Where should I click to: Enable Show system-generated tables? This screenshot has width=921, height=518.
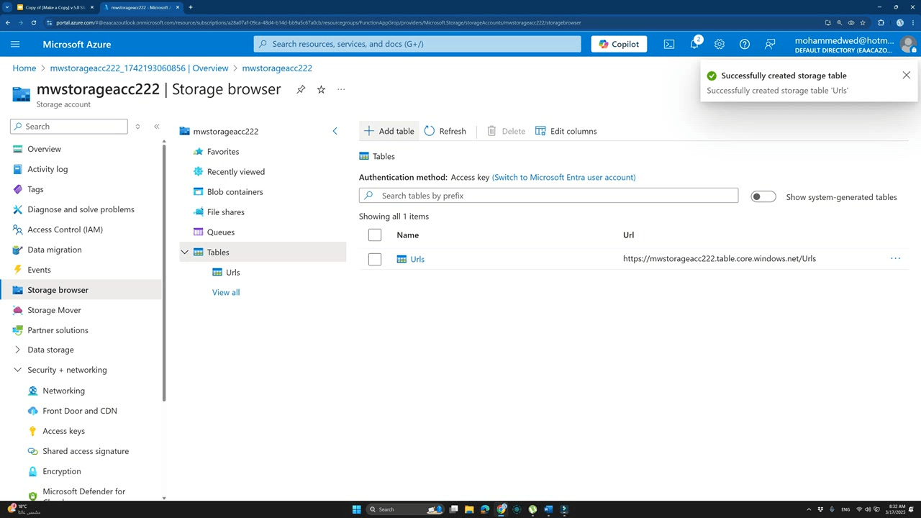coord(763,196)
